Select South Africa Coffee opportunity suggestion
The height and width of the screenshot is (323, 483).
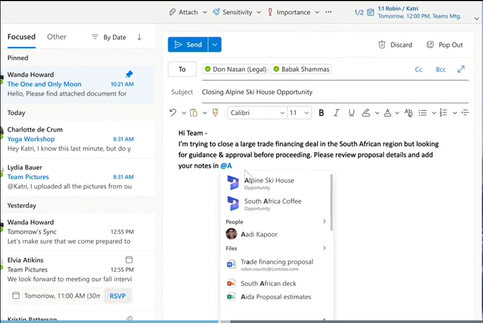click(276, 204)
